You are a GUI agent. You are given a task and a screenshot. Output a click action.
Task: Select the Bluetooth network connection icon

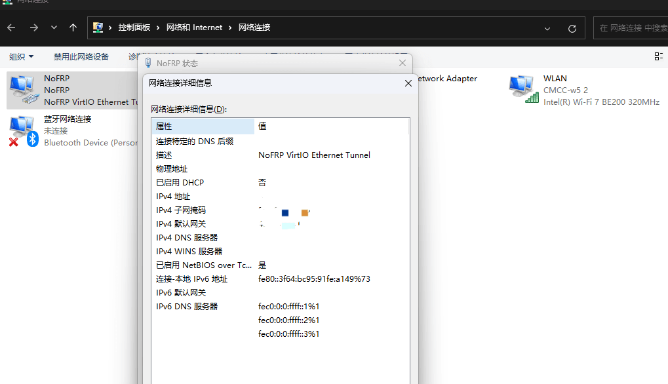click(22, 130)
